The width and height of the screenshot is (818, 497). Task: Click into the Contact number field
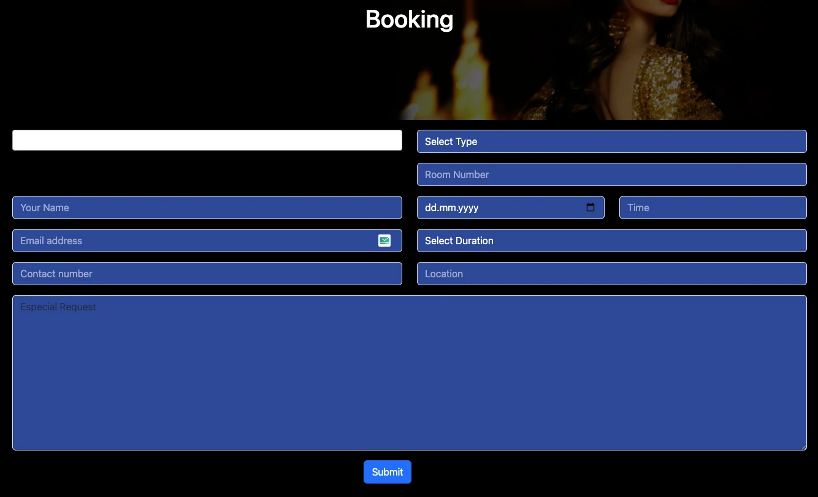click(x=207, y=274)
